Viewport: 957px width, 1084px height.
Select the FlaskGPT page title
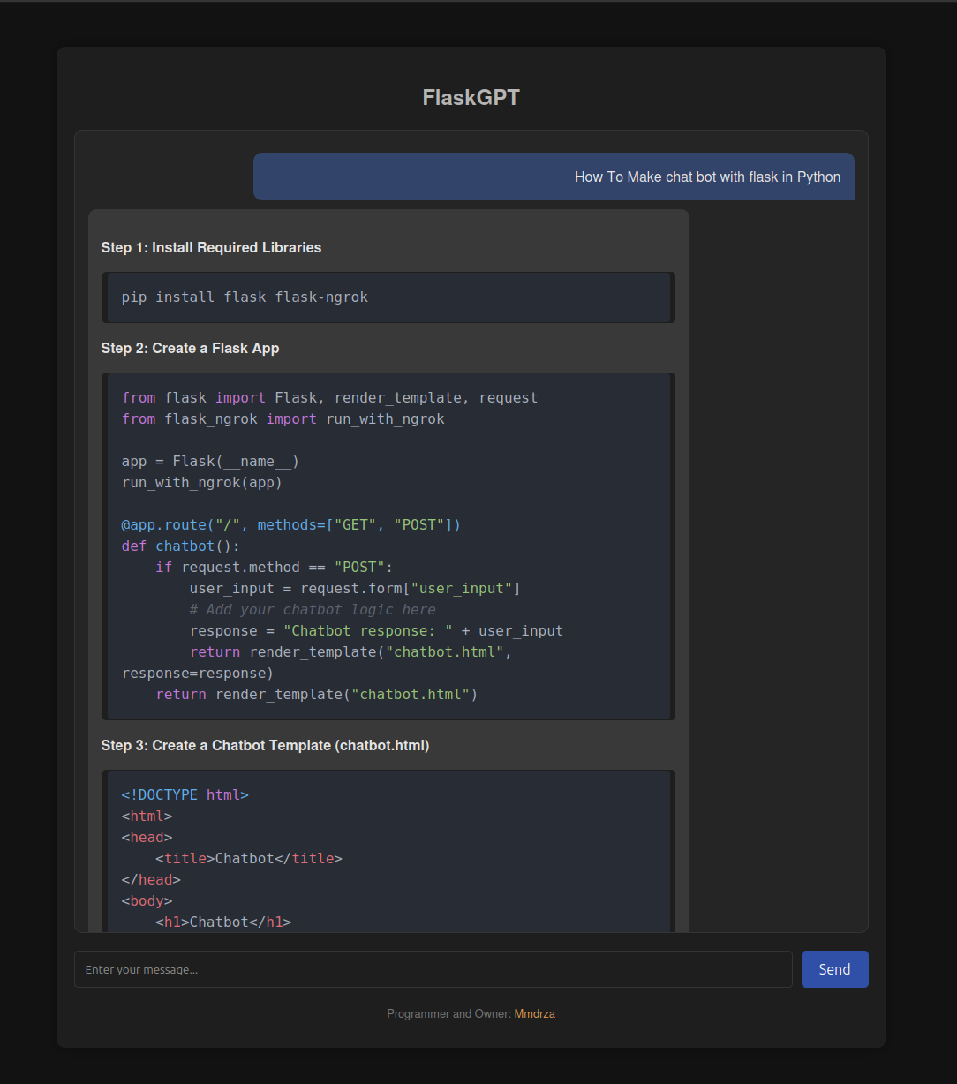[471, 97]
